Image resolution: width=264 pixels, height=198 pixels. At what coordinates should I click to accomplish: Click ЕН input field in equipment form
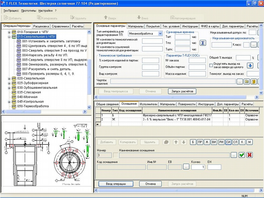tap(214, 167)
